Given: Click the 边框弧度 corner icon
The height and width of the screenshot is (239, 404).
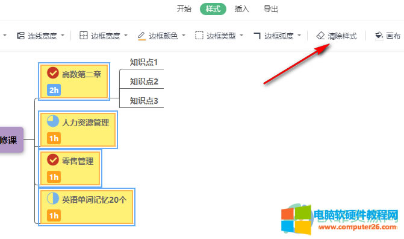Looking at the screenshot, I should click(x=257, y=36).
